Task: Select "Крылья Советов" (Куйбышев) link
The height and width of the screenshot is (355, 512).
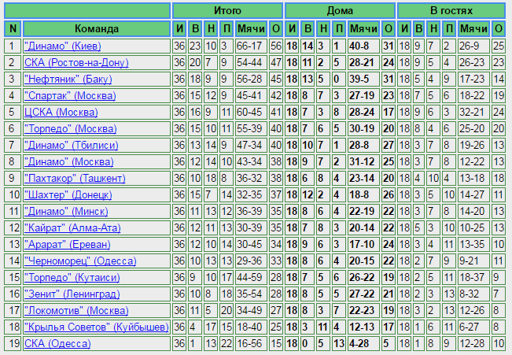Action: click(96, 327)
